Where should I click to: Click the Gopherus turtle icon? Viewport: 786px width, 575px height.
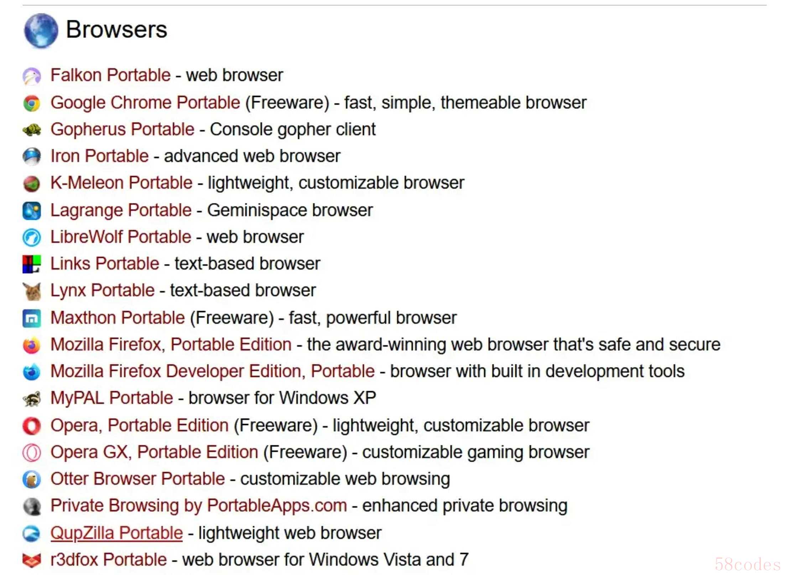tap(32, 130)
